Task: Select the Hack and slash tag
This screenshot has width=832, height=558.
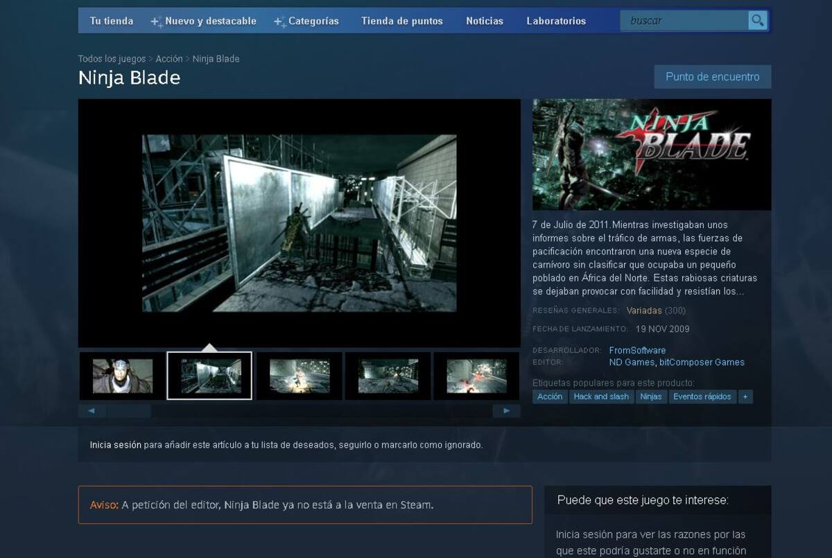Action: [x=601, y=396]
